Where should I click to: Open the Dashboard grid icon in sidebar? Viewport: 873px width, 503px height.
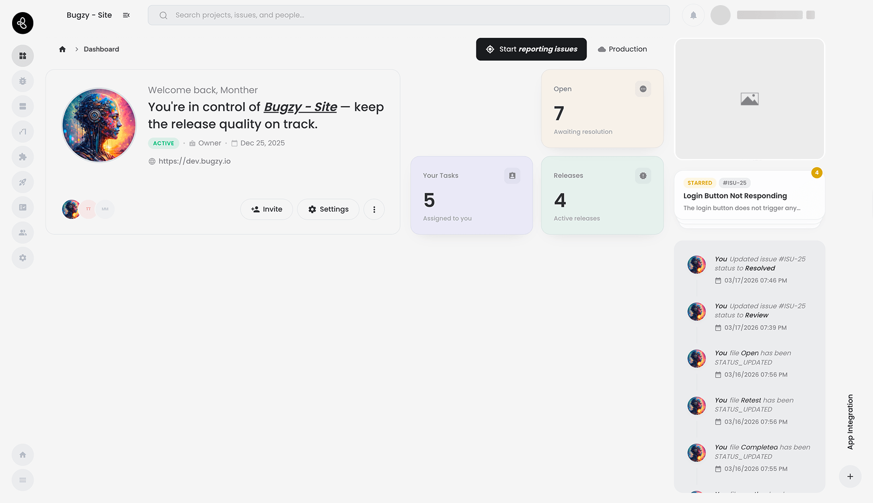coord(23,56)
